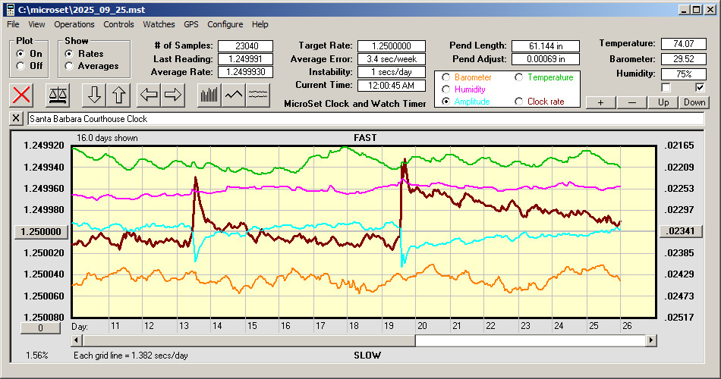Turn the plot Off
The width and height of the screenshot is (721, 379).
point(20,66)
